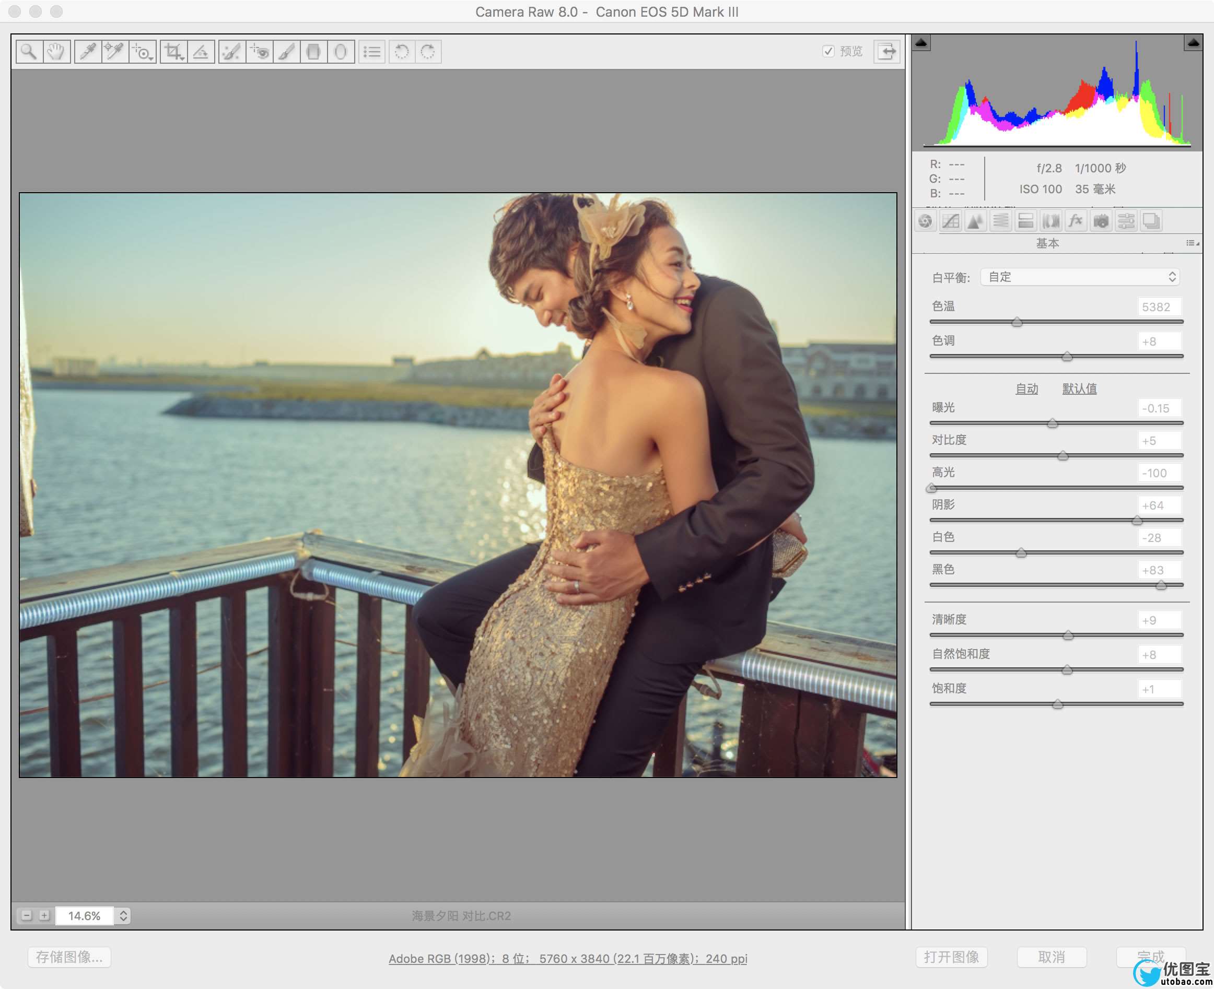Screen dimensions: 1214x989
Task: Toggle the 预览 preview checkbox
Action: pos(828,51)
